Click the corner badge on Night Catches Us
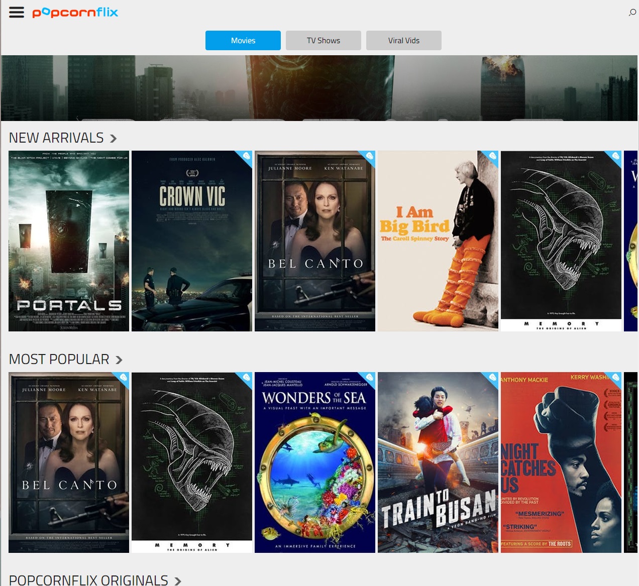639x586 pixels. [x=615, y=378]
